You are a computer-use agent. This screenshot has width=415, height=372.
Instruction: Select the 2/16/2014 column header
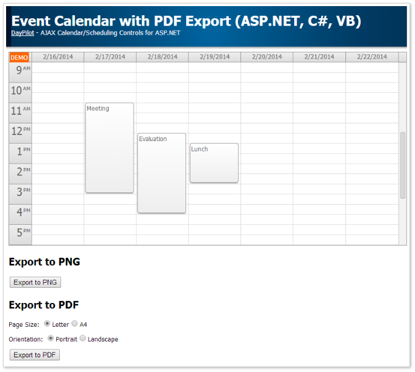tap(58, 57)
